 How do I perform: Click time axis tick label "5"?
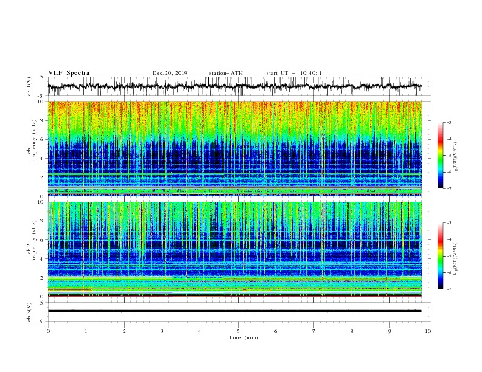(x=238, y=331)
